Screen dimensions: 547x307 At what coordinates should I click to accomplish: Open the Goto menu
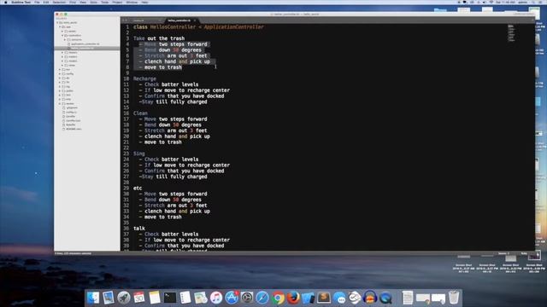click(93, 2)
